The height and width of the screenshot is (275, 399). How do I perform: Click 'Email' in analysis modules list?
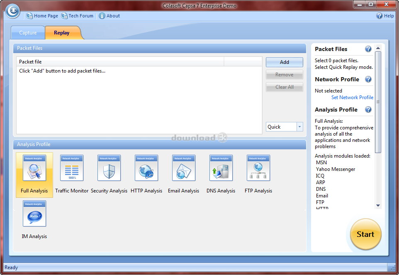click(322, 196)
